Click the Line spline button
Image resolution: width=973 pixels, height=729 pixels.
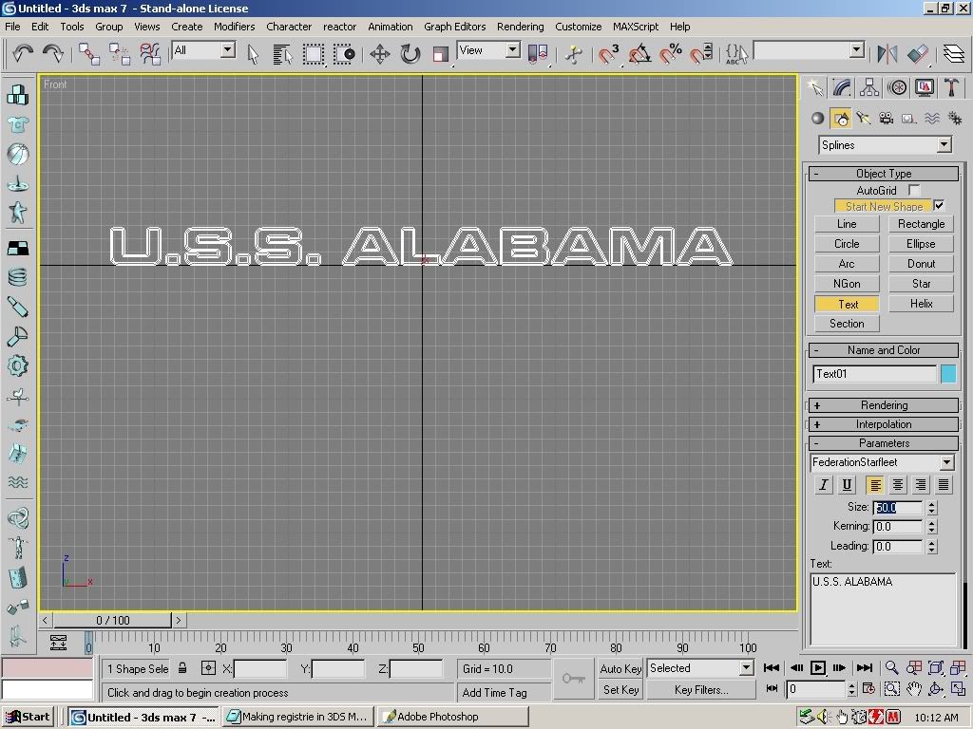pos(847,224)
